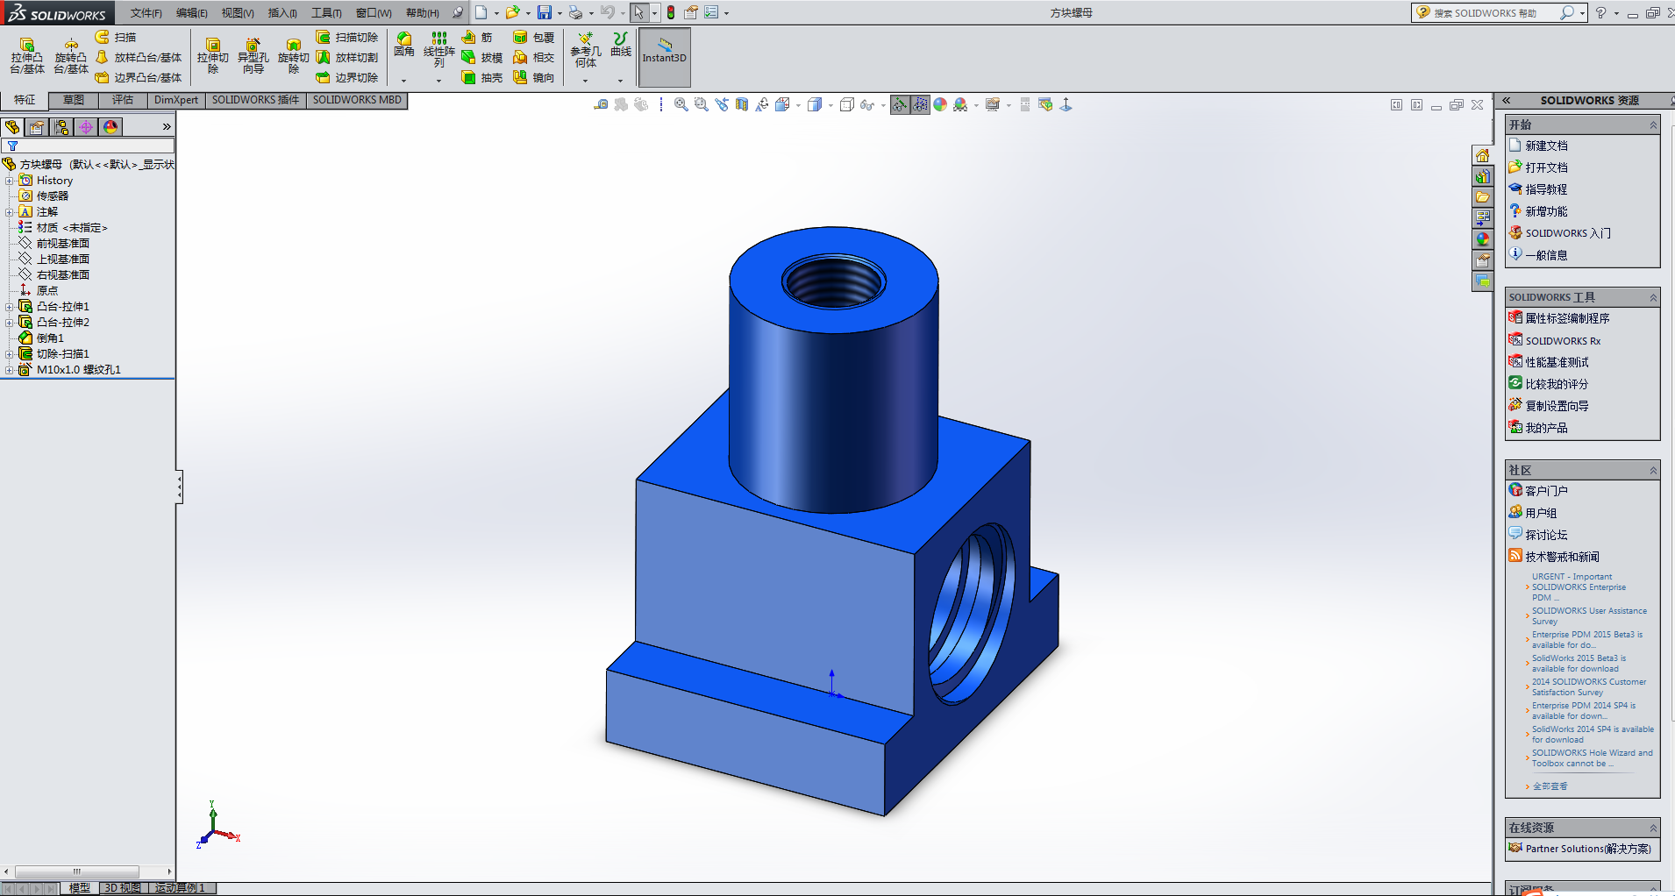Click the rebuild traffic light icon
1675x896 pixels.
pyautogui.click(x=671, y=12)
